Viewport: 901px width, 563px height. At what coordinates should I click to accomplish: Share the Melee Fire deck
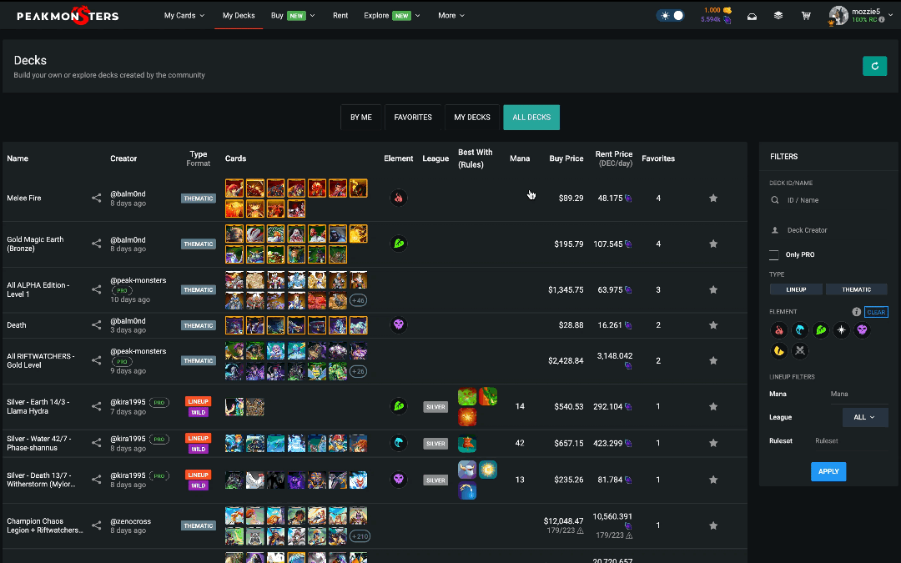pyautogui.click(x=96, y=199)
